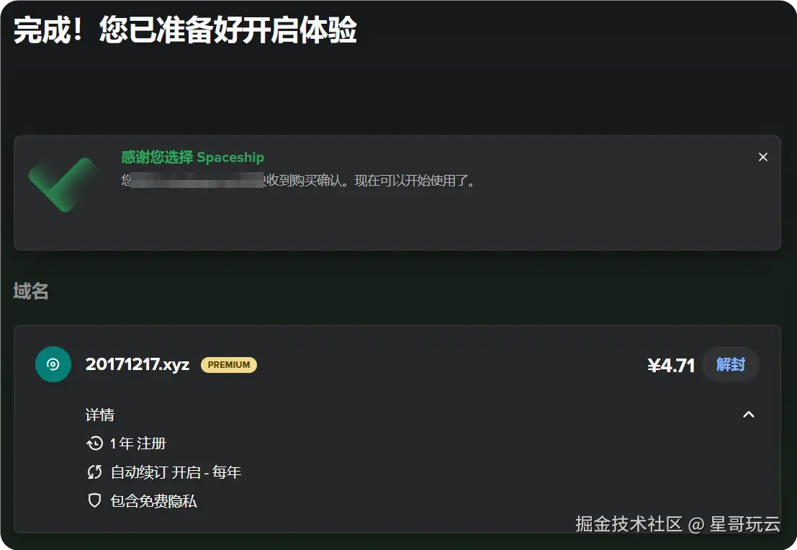The height and width of the screenshot is (550, 797).
Task: Click the shield privacy icon
Action: pos(94,501)
